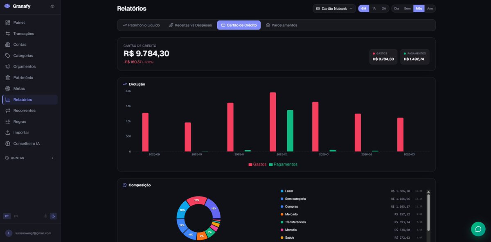Select PT language

point(7,216)
